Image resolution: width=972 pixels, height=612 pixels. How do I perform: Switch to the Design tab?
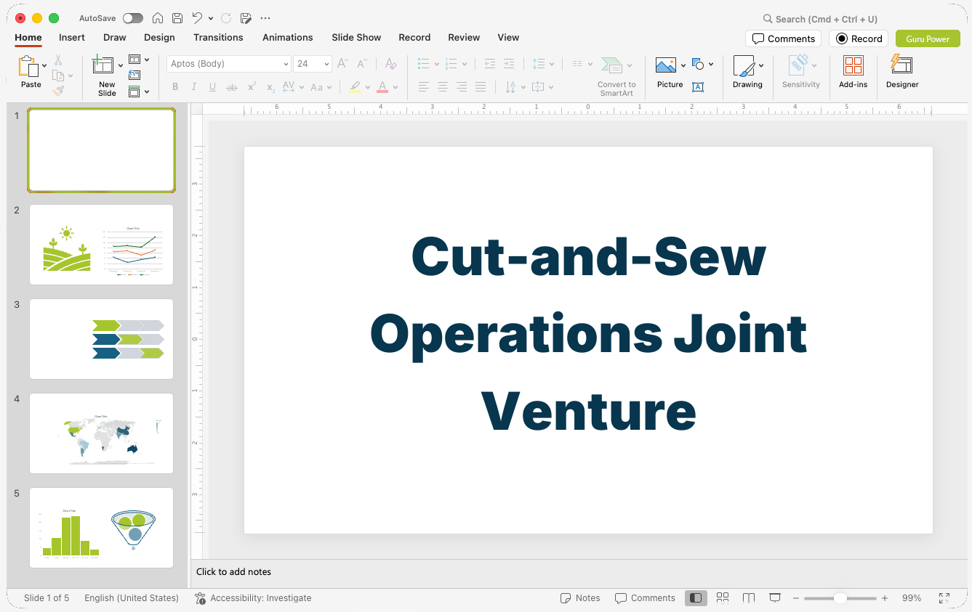click(159, 38)
